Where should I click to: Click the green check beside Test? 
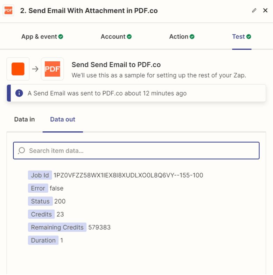[x=249, y=36]
